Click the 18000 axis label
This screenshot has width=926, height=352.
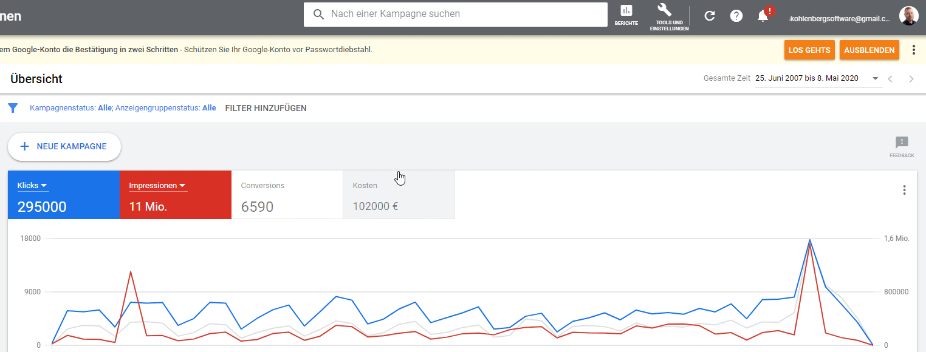coord(30,239)
